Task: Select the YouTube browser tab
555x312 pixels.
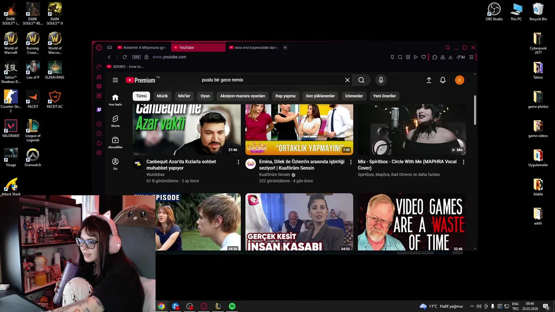Action: [x=198, y=48]
